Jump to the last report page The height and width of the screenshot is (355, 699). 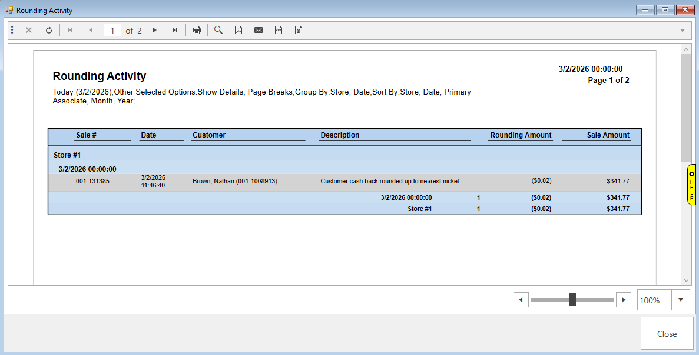pyautogui.click(x=174, y=30)
